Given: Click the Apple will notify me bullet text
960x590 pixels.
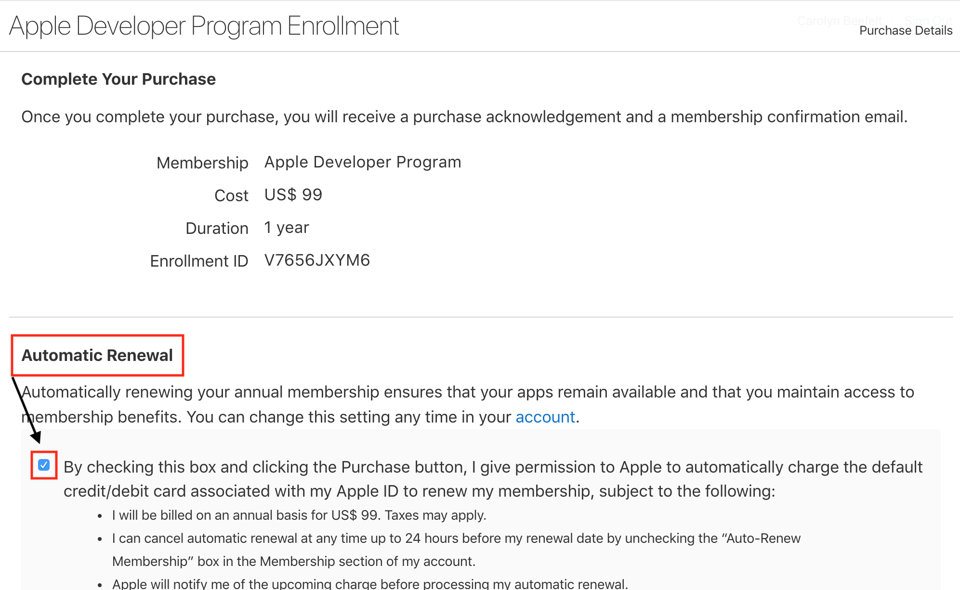Looking at the screenshot, I should pyautogui.click(x=370, y=584).
